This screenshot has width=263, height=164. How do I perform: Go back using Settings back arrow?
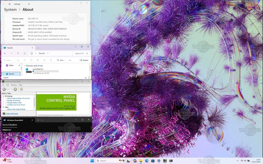click(x=4, y=4)
